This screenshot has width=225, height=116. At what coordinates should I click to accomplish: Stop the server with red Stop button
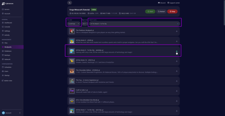click(172, 11)
